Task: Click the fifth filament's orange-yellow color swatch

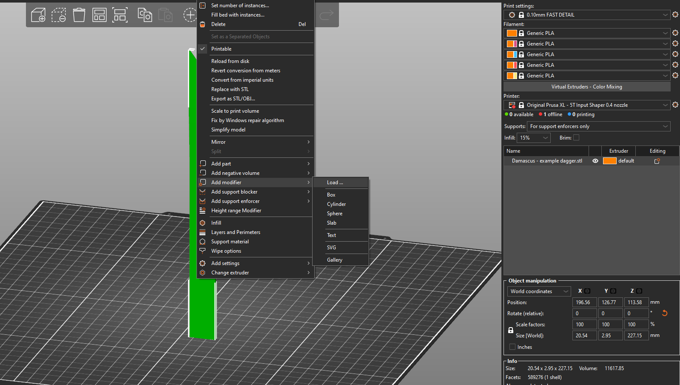Action: (512, 76)
